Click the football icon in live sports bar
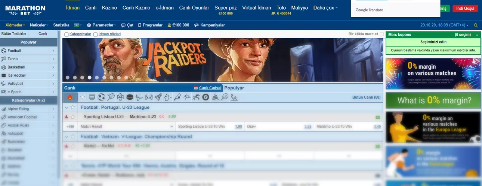 [101, 97]
